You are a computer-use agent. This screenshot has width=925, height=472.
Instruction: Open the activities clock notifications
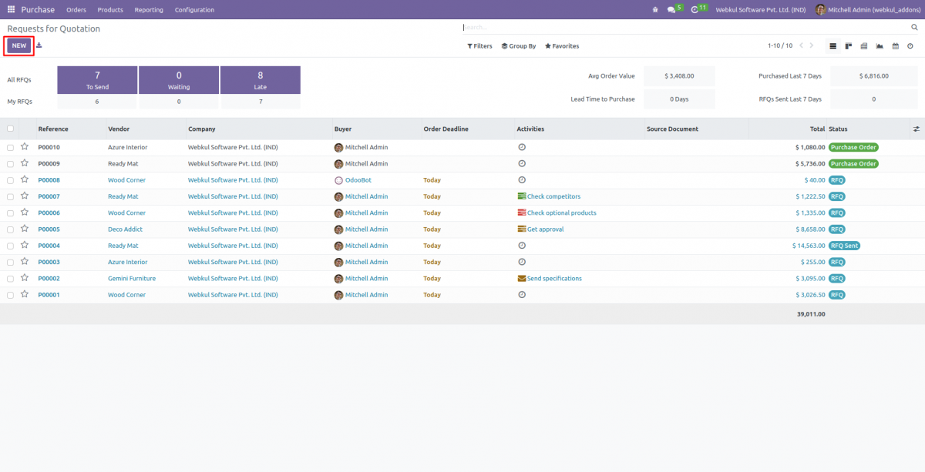695,9
